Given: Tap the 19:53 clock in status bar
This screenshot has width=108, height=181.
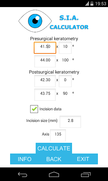Looking at the screenshot, I should click(101, 4).
